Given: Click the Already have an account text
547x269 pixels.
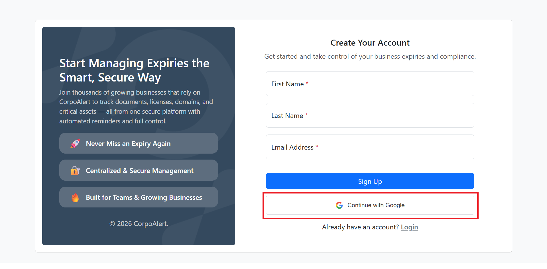Looking at the screenshot, I should coord(360,227).
